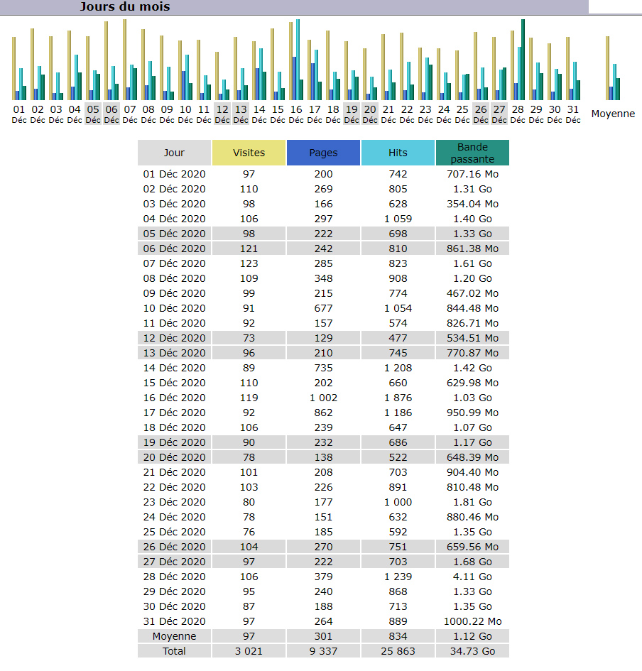Click the Moyenne label under the chart
642x671 pixels.
(613, 114)
